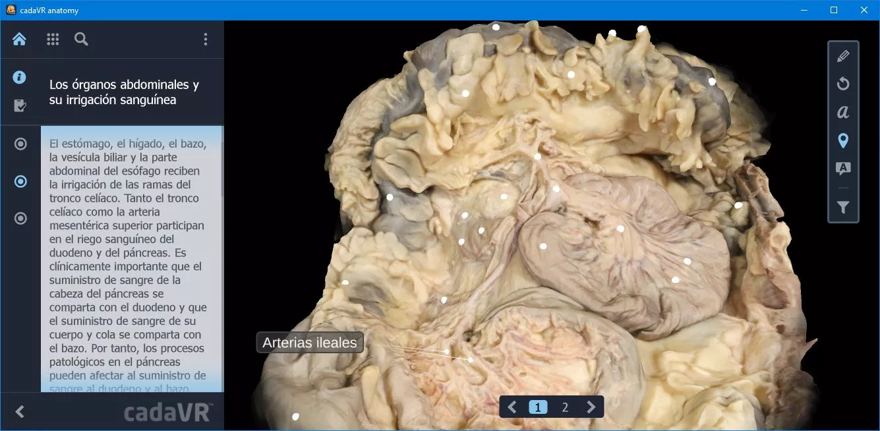
Task: Go to previous page arrow
Action: pos(512,407)
